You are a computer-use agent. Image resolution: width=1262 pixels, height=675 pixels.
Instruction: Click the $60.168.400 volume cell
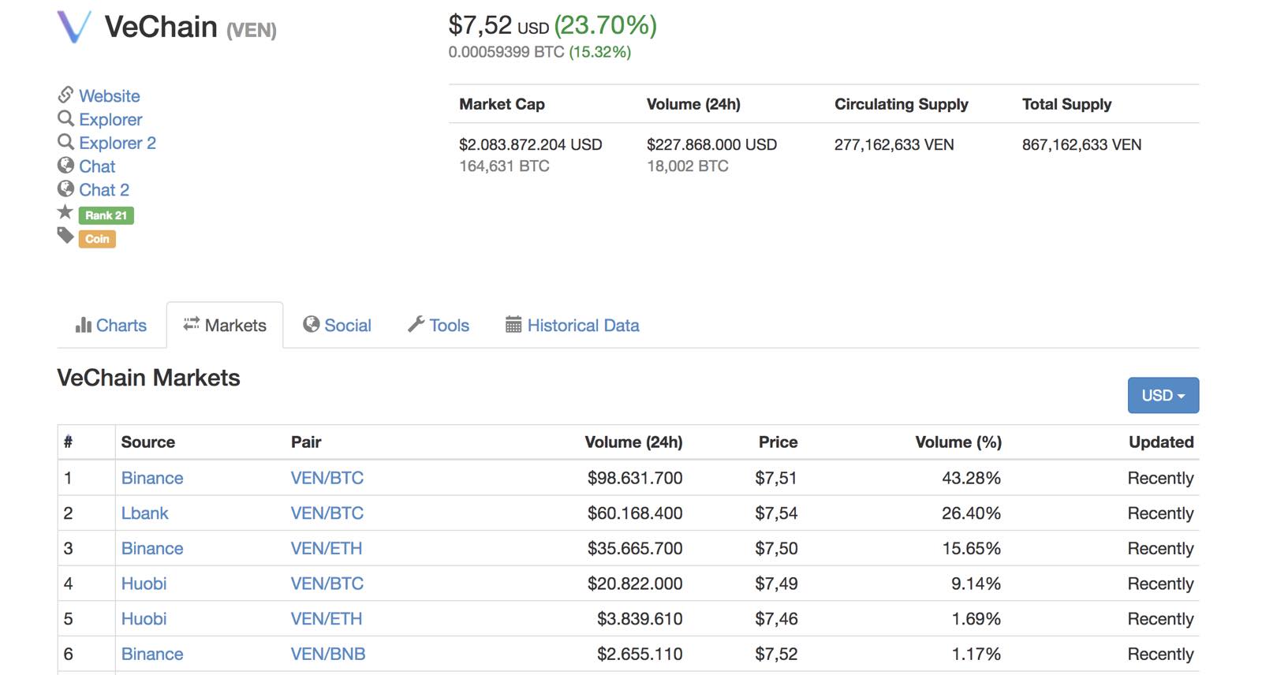tap(635, 513)
